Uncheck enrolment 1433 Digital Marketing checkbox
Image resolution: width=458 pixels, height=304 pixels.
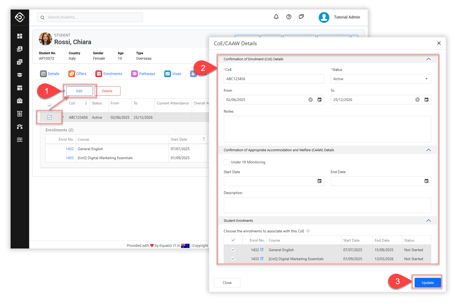(233, 259)
